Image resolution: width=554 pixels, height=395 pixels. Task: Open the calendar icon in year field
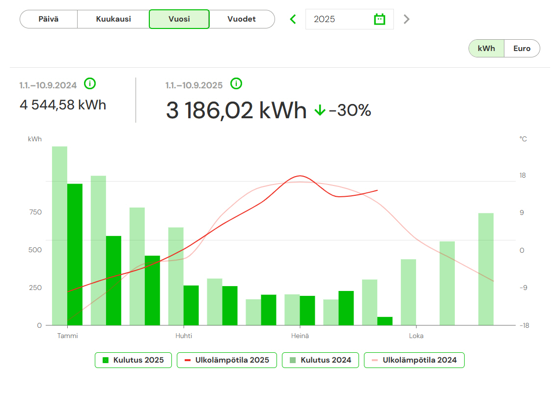[x=379, y=19]
